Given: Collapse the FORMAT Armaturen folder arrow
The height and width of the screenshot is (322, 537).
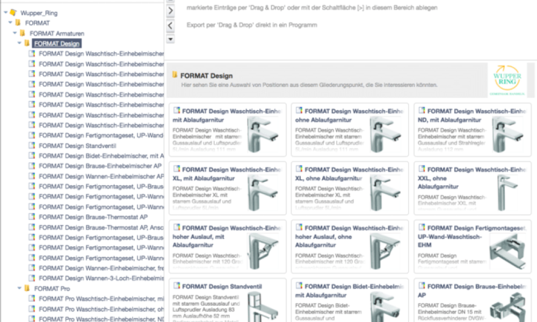Looking at the screenshot, I should point(14,33).
